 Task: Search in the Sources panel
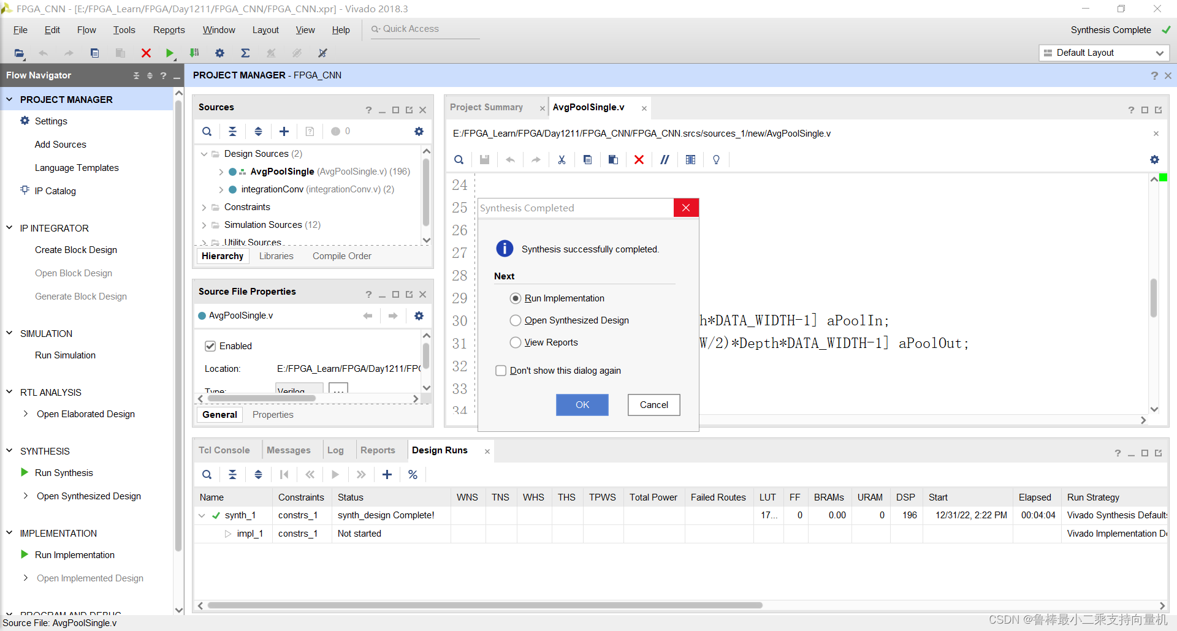tap(207, 131)
